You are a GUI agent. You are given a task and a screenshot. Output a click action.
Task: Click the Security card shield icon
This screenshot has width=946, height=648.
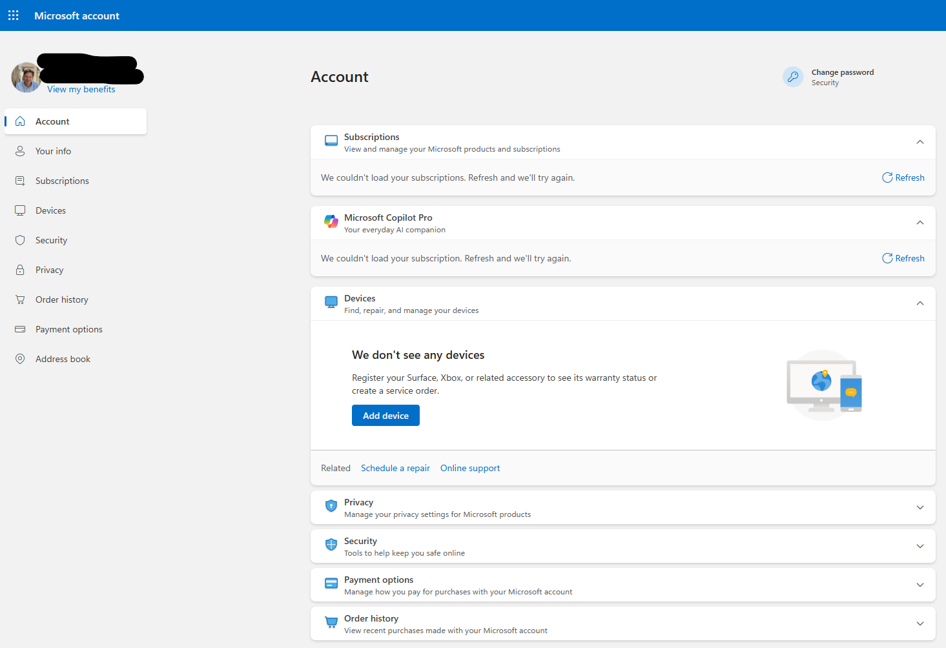[331, 545]
